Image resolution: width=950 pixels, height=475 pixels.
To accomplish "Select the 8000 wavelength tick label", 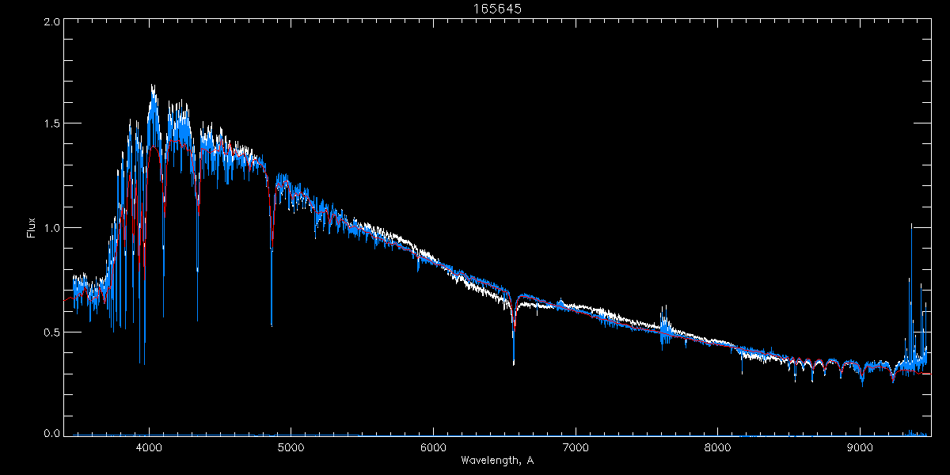I will pos(718,446).
